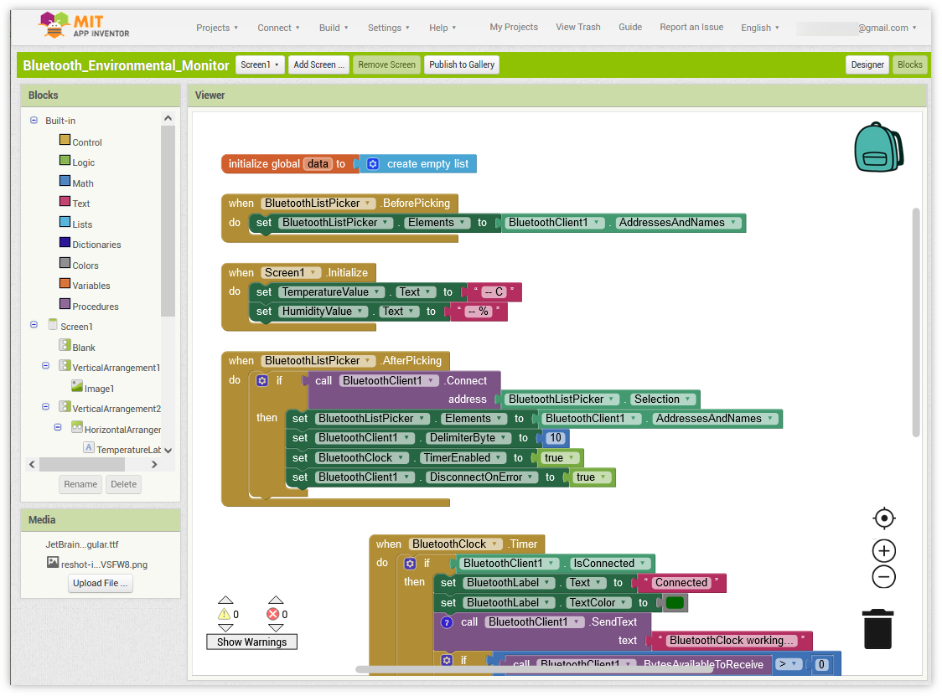Open the Text blocks drawer
The width and height of the screenshot is (942, 696).
75,203
